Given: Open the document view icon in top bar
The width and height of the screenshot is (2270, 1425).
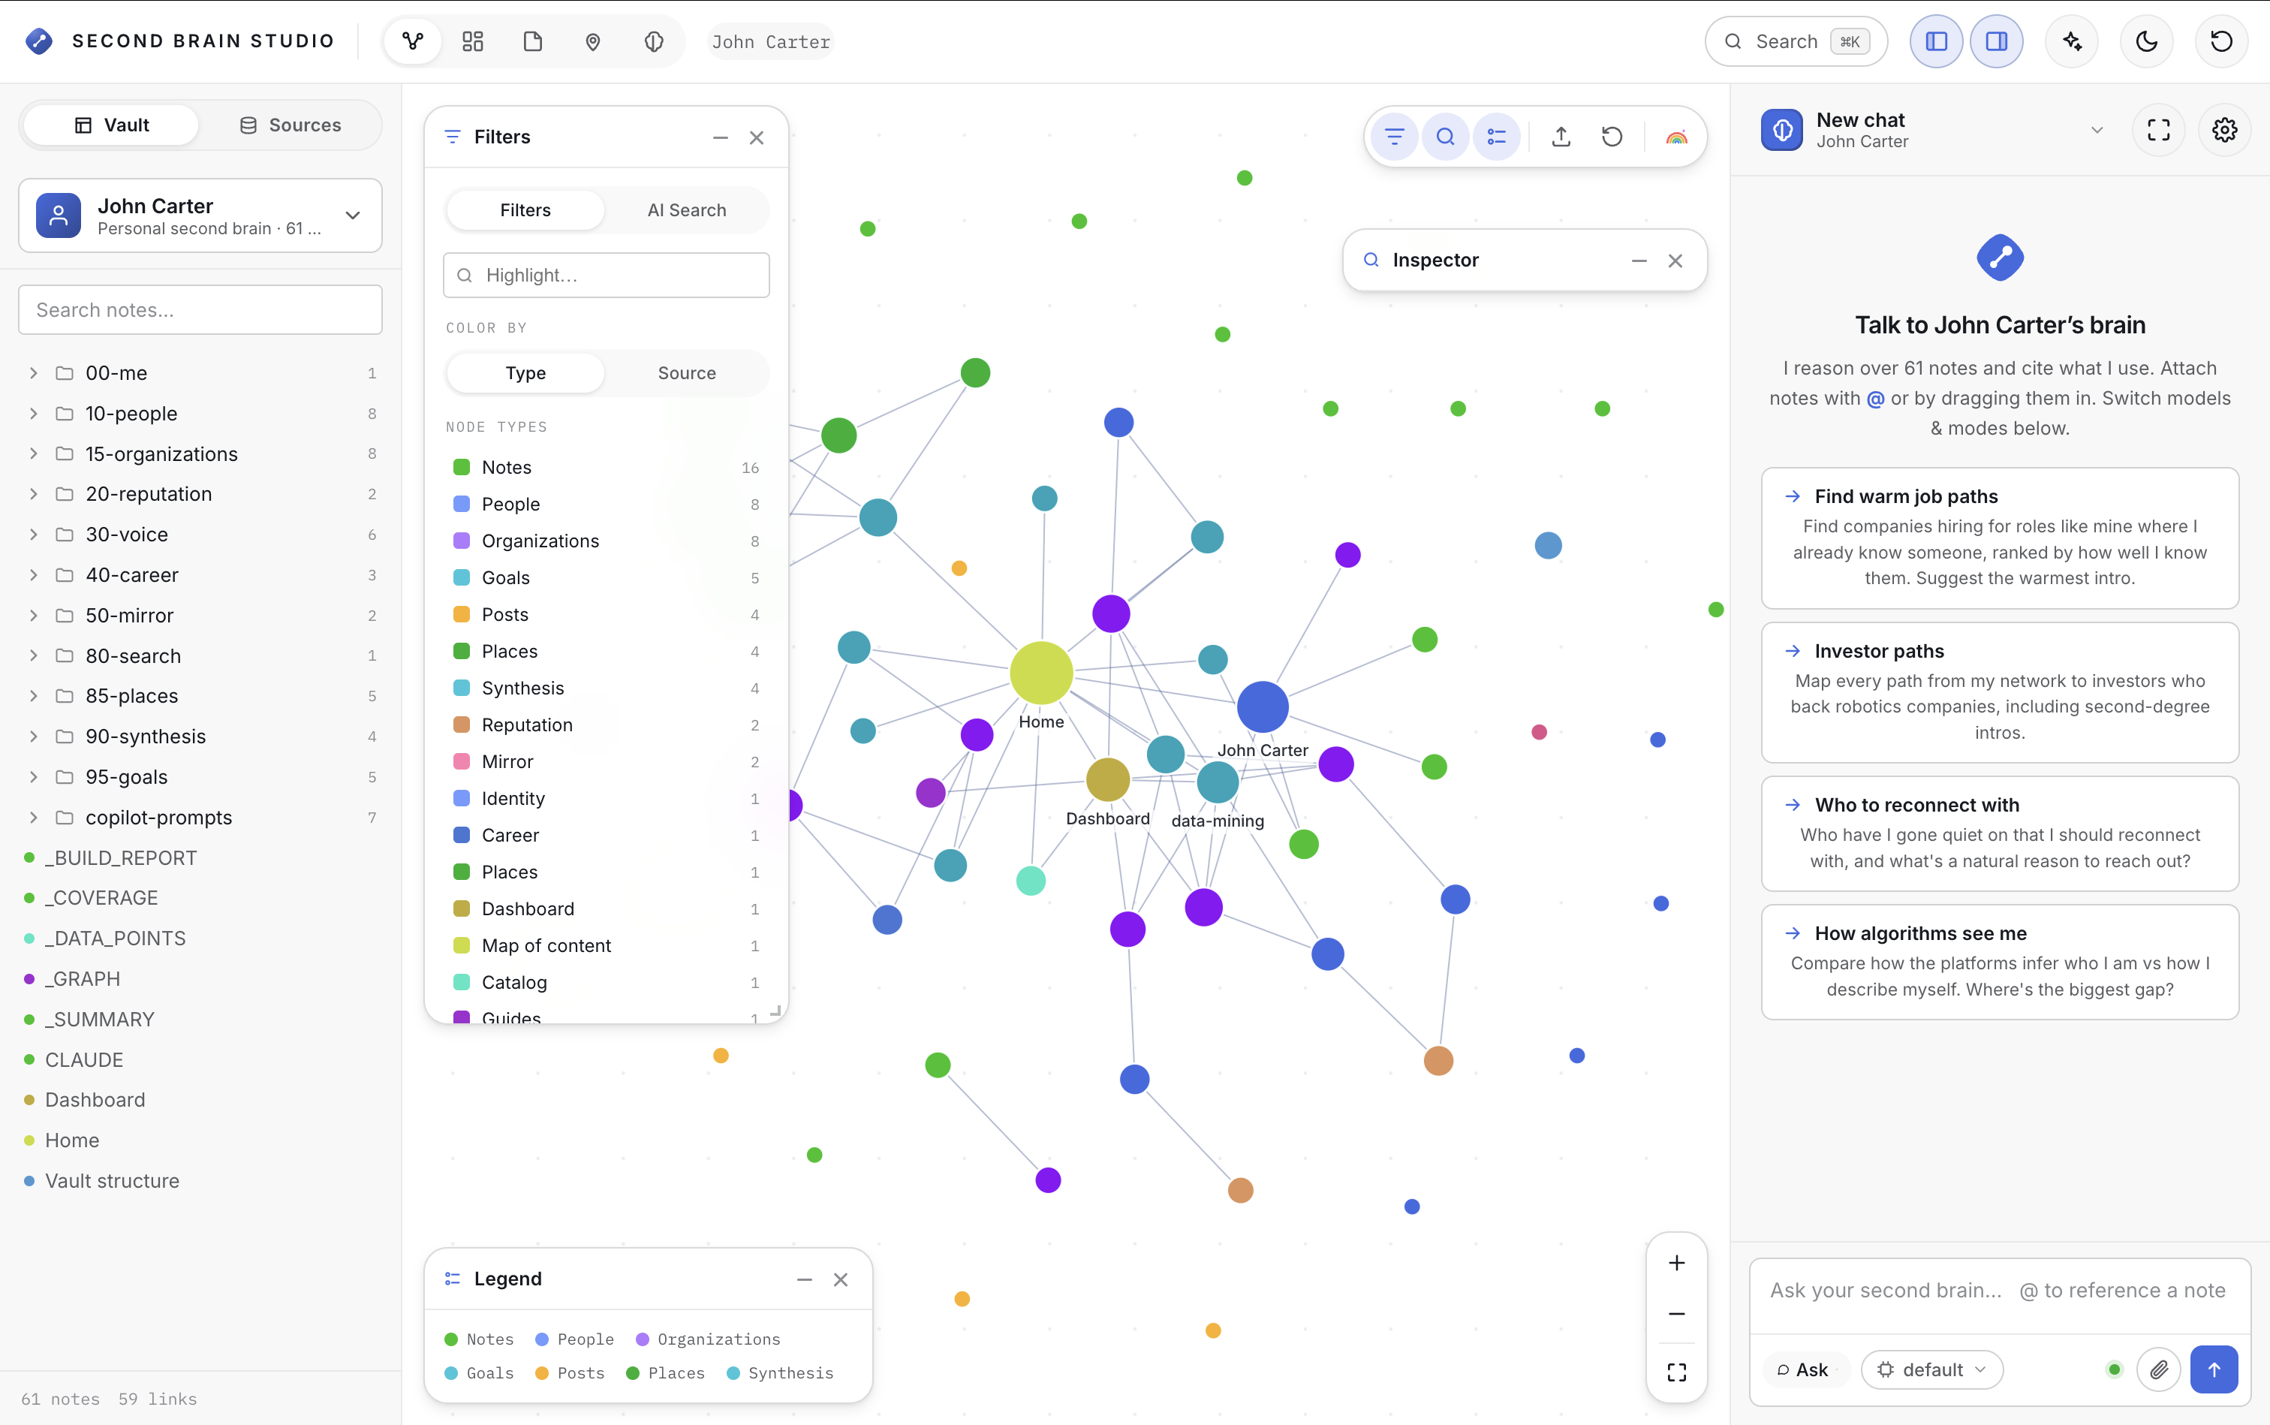Looking at the screenshot, I should pyautogui.click(x=533, y=41).
